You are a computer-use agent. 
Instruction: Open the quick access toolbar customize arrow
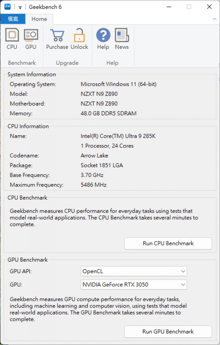click(x=20, y=7)
